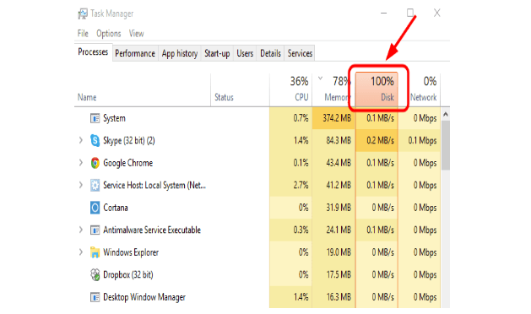The width and height of the screenshot is (531, 314).
Task: Select the Google Chrome process name
Action: [128, 163]
